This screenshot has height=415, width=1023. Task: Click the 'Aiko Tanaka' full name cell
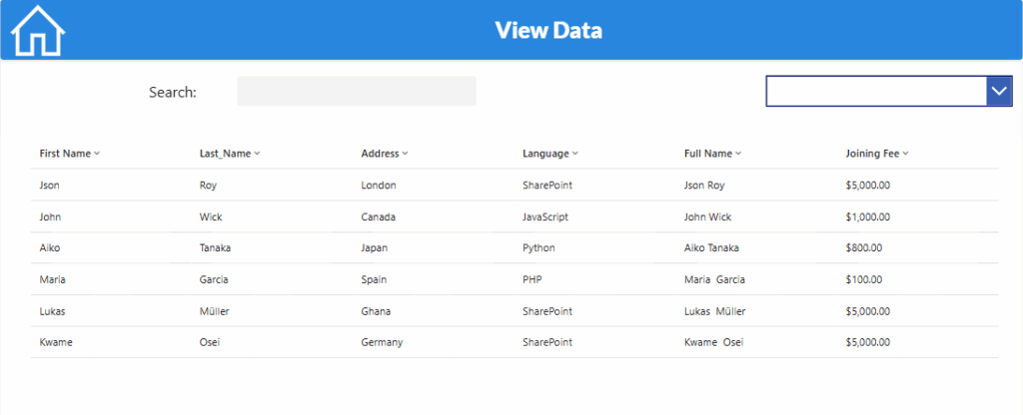[711, 248]
